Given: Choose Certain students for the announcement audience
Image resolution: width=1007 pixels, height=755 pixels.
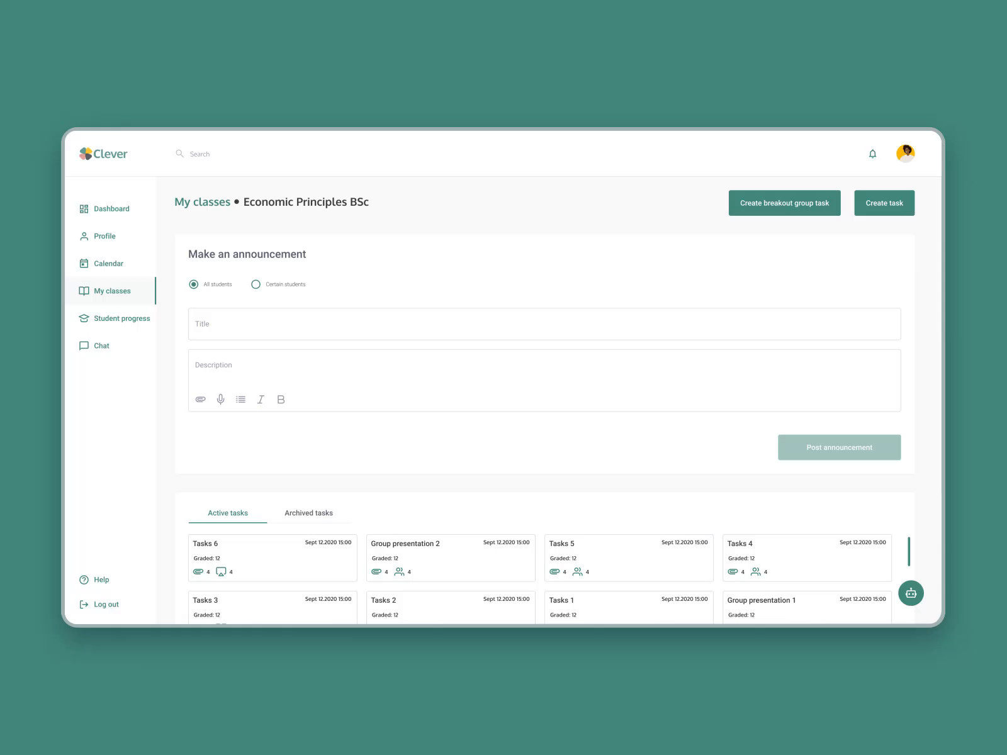Looking at the screenshot, I should click(x=256, y=284).
